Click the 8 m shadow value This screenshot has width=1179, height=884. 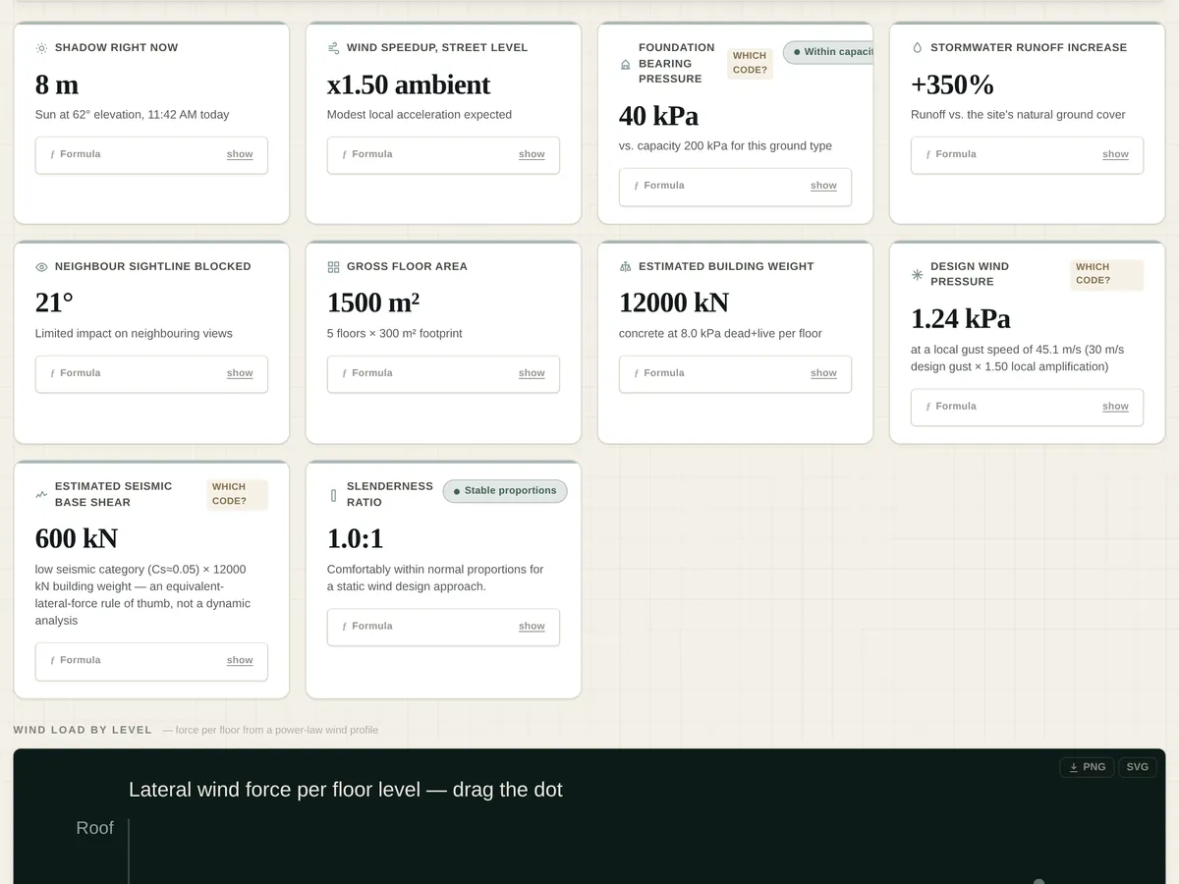57,84
